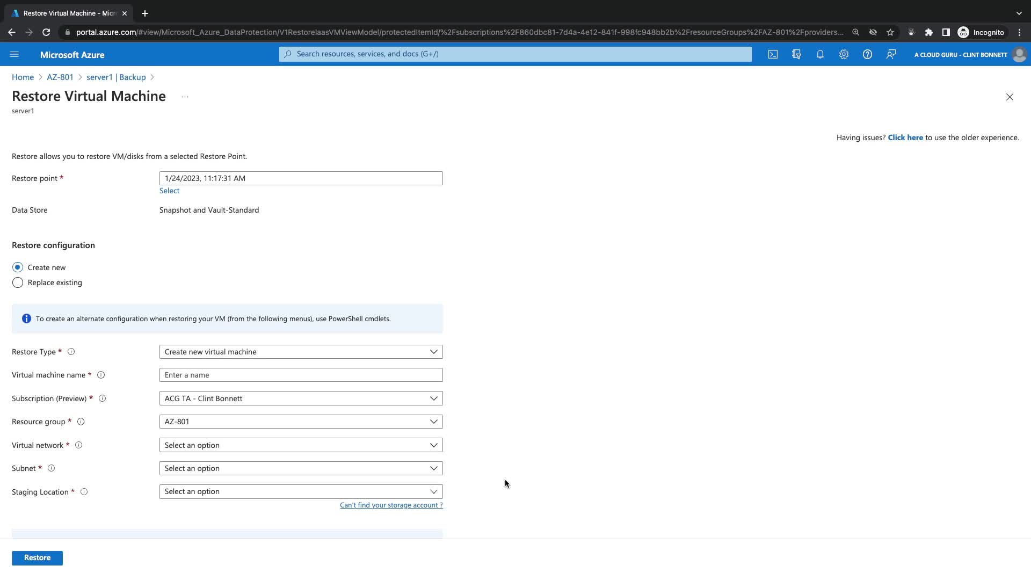Open the Azure portal hamburger menu
Screen dimensions: 1031x580
pyautogui.click(x=14, y=54)
